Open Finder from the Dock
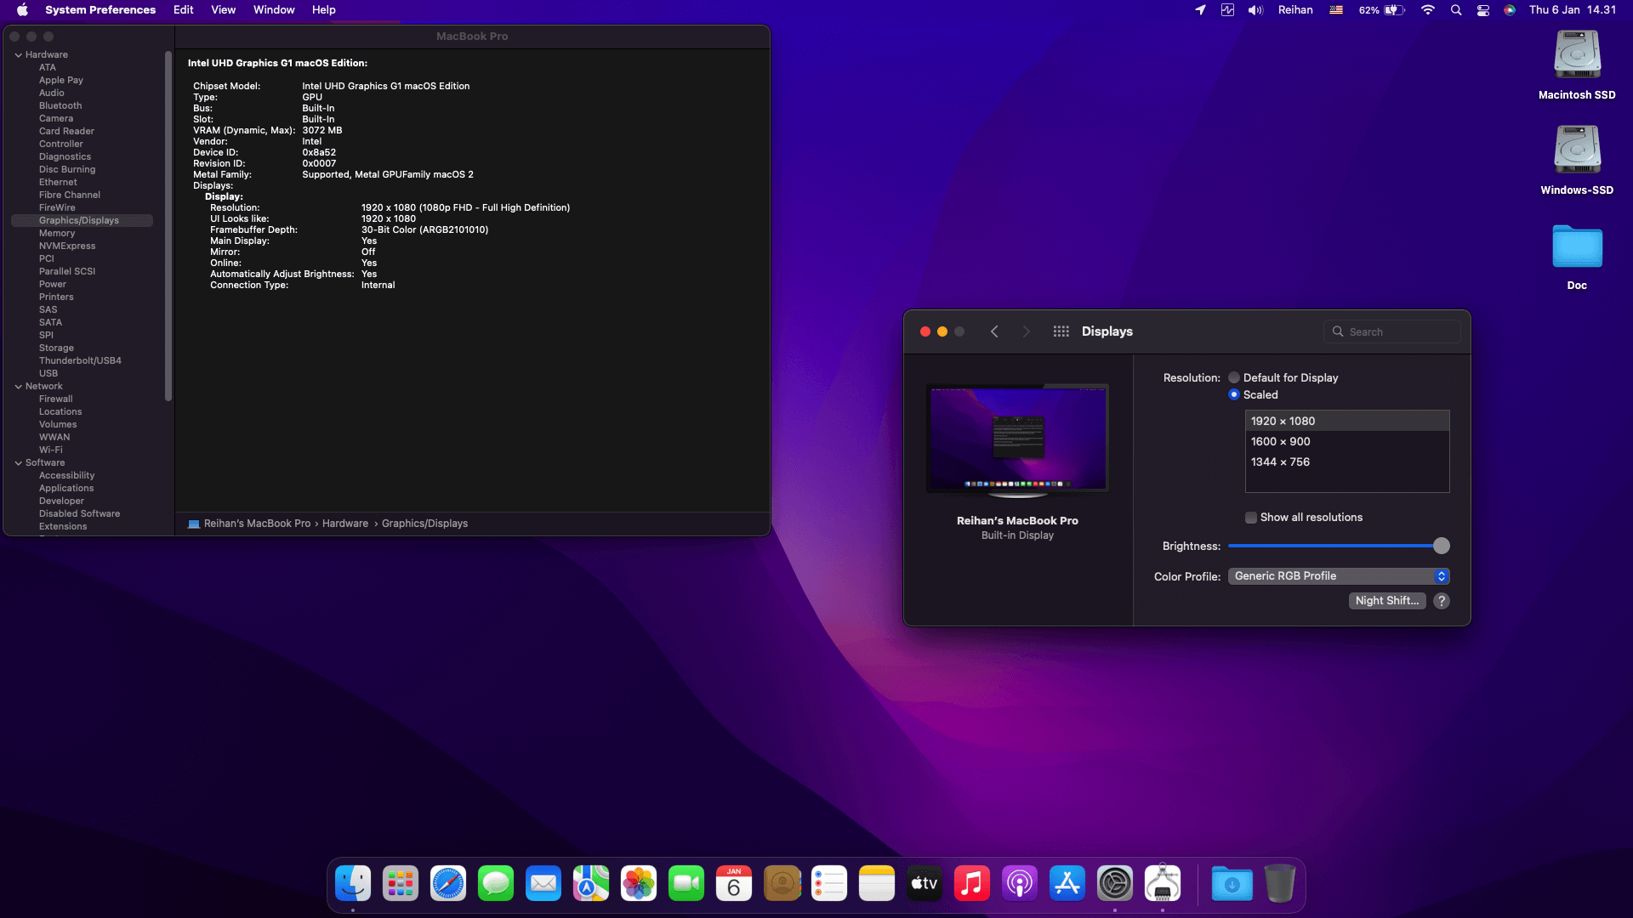Screen dimensions: 1633x918 (353, 884)
